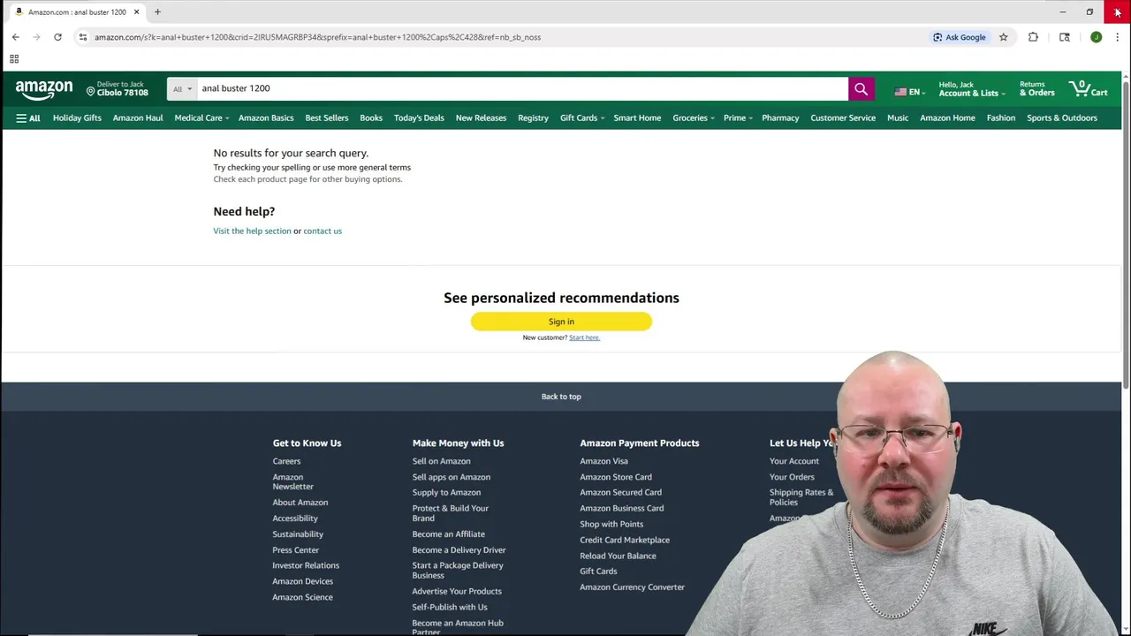Go to Best Sellers
Viewport: 1131px width, 636px height.
click(327, 117)
